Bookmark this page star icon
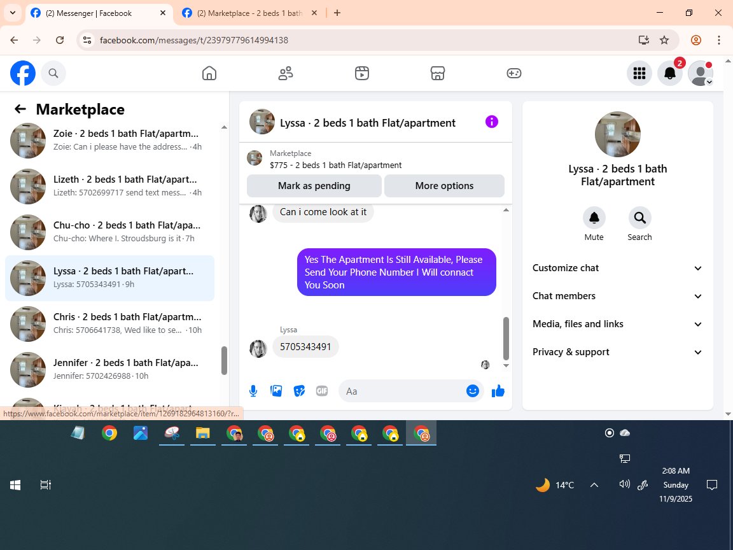Viewport: 733px width, 550px height. point(664,40)
